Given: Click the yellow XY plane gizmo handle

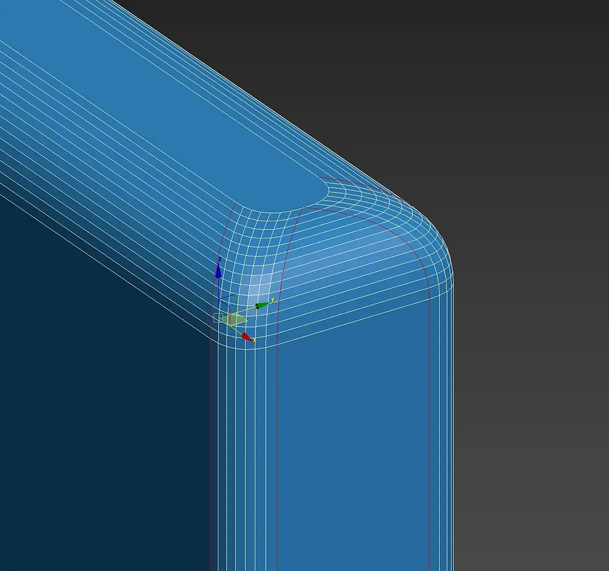Looking at the screenshot, I should click(x=233, y=319).
